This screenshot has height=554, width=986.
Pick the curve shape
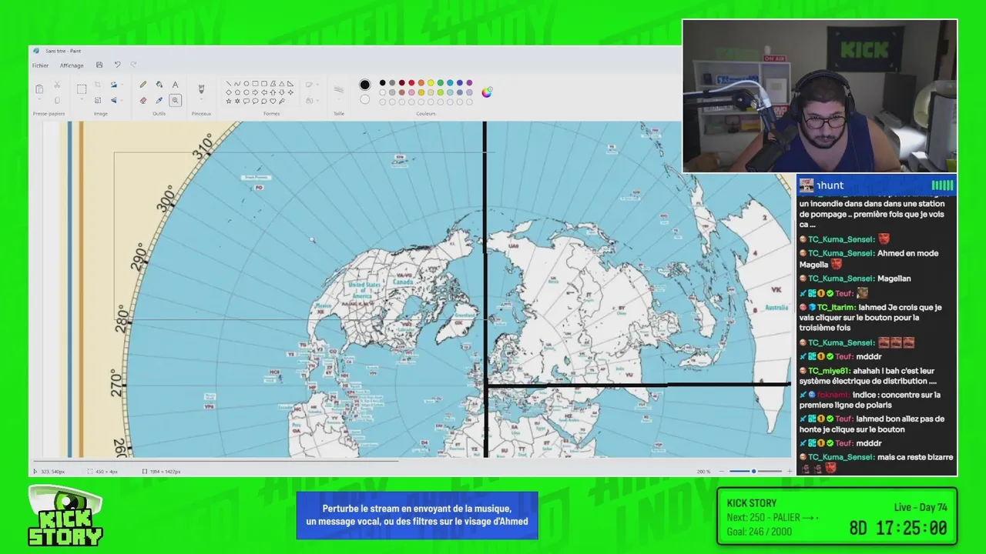[x=236, y=83]
